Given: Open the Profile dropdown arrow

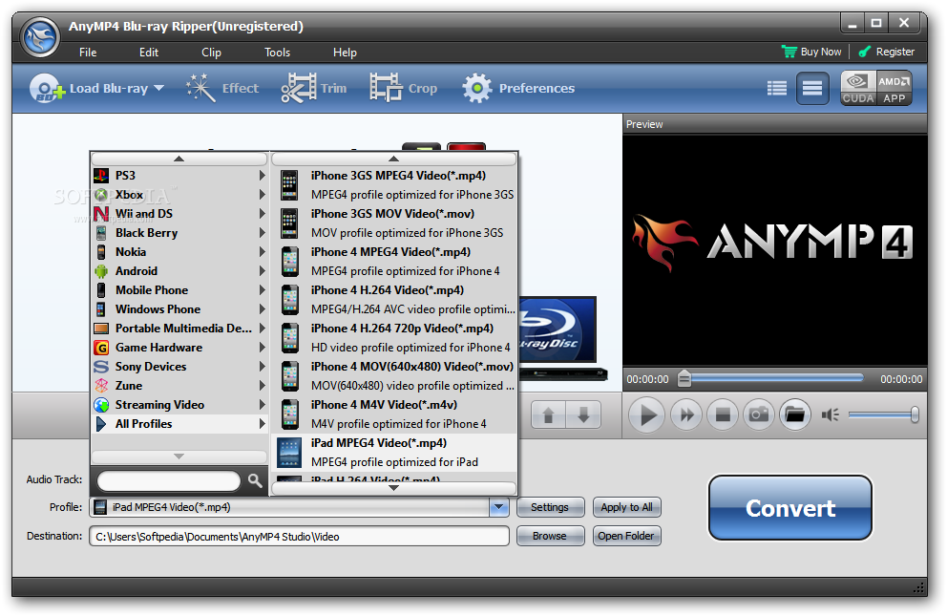Looking at the screenshot, I should (499, 507).
